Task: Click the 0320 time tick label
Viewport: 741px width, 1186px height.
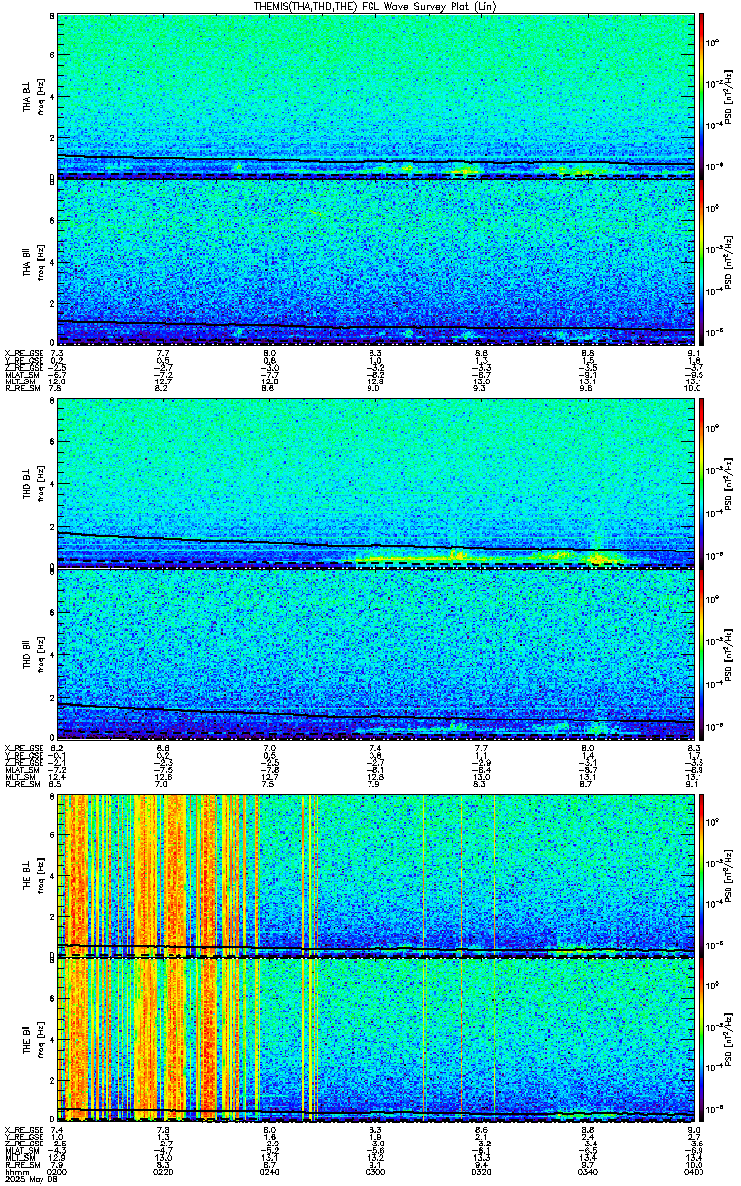Action: pyautogui.click(x=482, y=1171)
